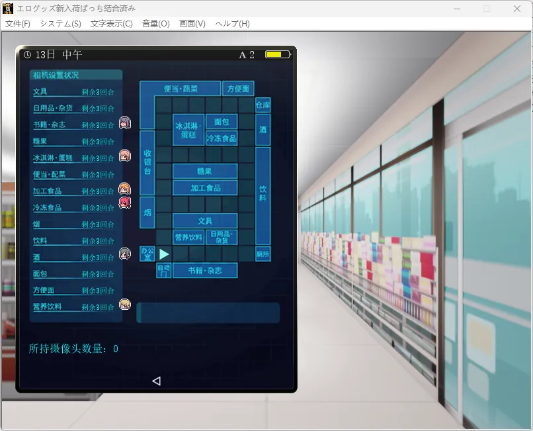
Task: Select the 烟 counter on the map
Action: (147, 213)
